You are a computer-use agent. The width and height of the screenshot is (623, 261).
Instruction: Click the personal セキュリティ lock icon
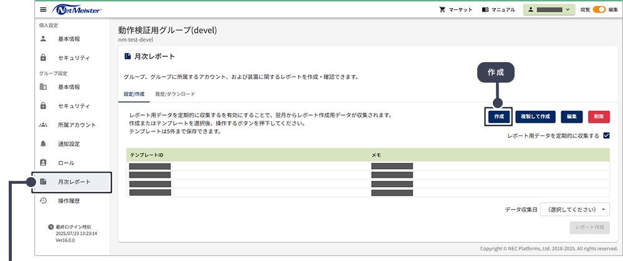point(43,58)
